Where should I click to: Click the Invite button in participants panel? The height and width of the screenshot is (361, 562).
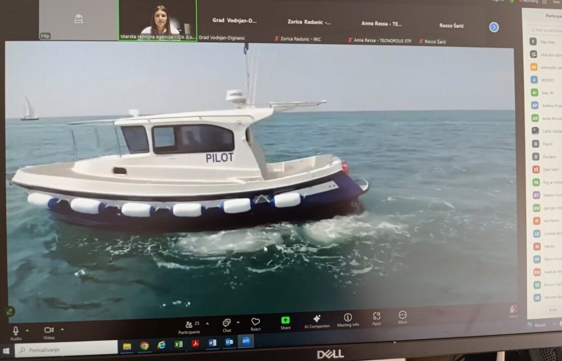(x=552, y=310)
